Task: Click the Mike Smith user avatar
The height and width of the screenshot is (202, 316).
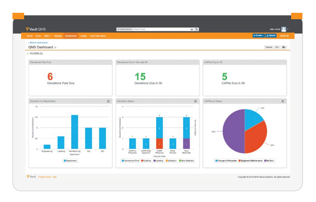Action: 284,29
